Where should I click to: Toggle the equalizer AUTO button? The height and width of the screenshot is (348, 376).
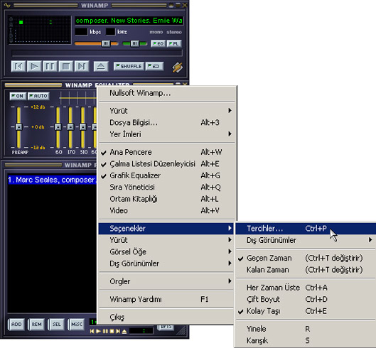point(38,96)
